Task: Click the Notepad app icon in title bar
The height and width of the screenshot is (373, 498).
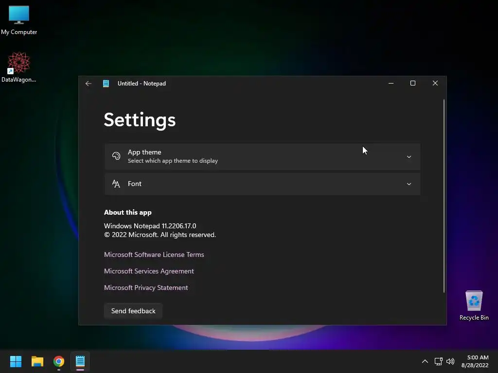Action: tap(106, 84)
